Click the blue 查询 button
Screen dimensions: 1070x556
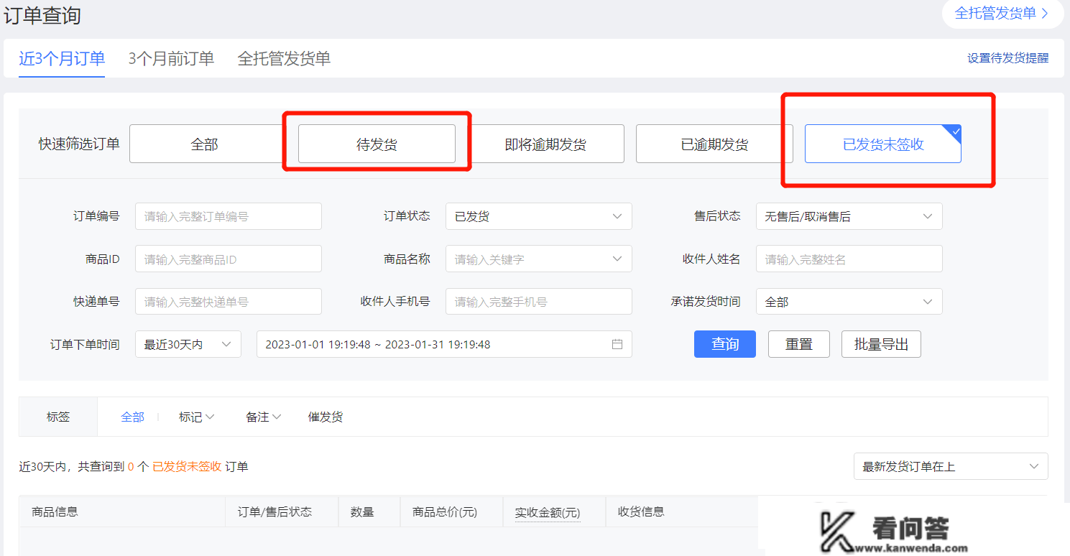click(725, 344)
